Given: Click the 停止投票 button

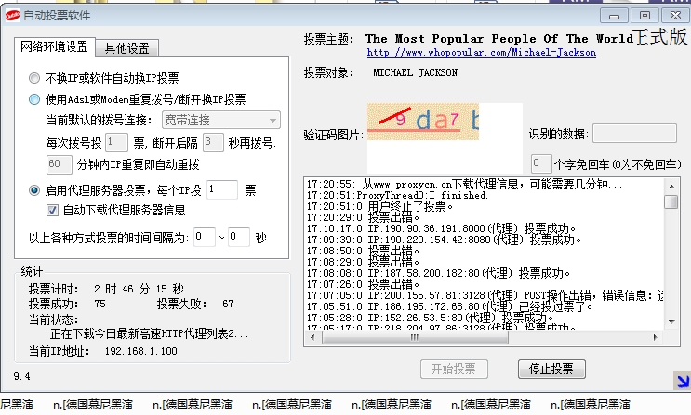Looking at the screenshot, I should (x=551, y=369).
